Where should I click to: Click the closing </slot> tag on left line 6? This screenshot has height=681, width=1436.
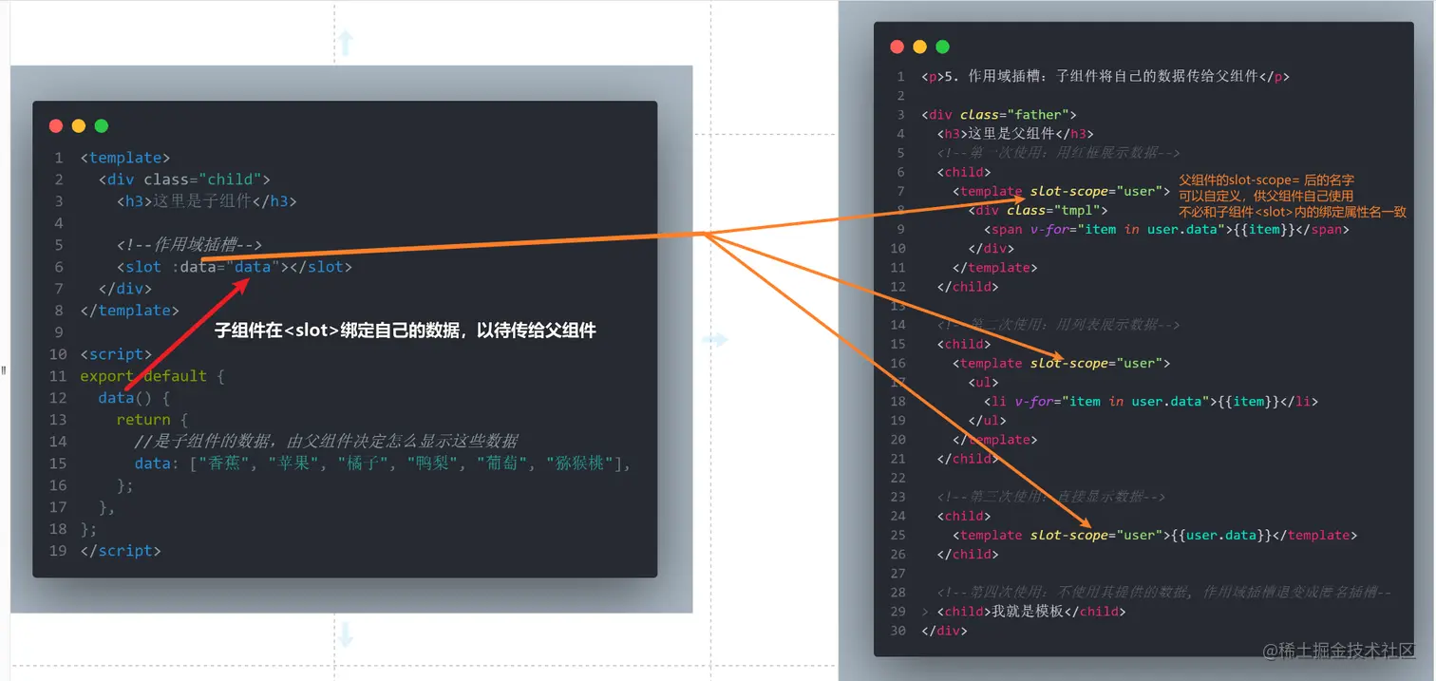tap(321, 267)
